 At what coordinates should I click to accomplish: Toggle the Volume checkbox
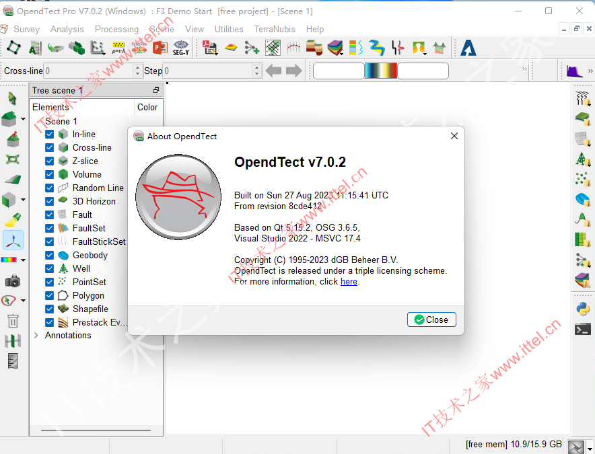pyautogui.click(x=49, y=174)
